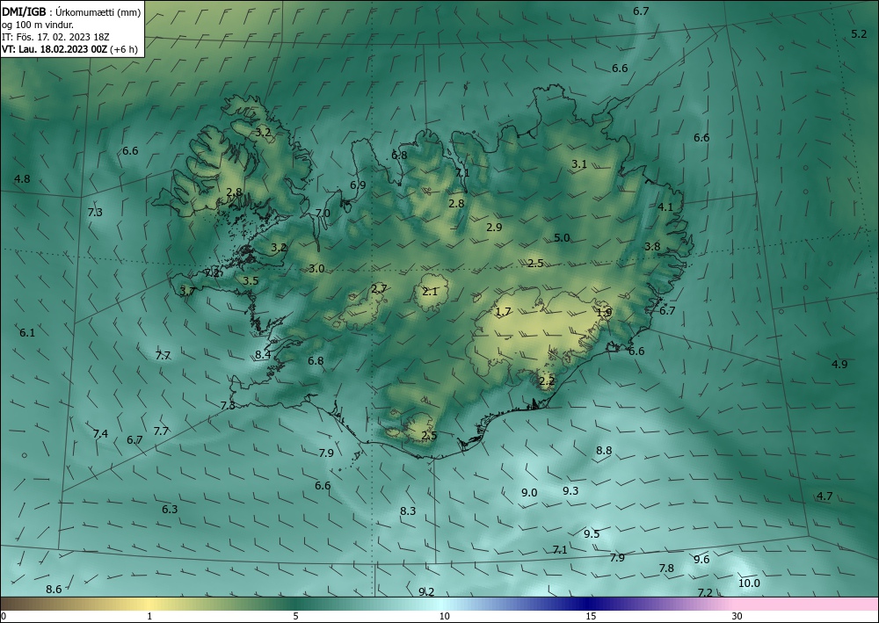The height and width of the screenshot is (623, 879).
Task: Click the map value 8.3
Action: (408, 511)
